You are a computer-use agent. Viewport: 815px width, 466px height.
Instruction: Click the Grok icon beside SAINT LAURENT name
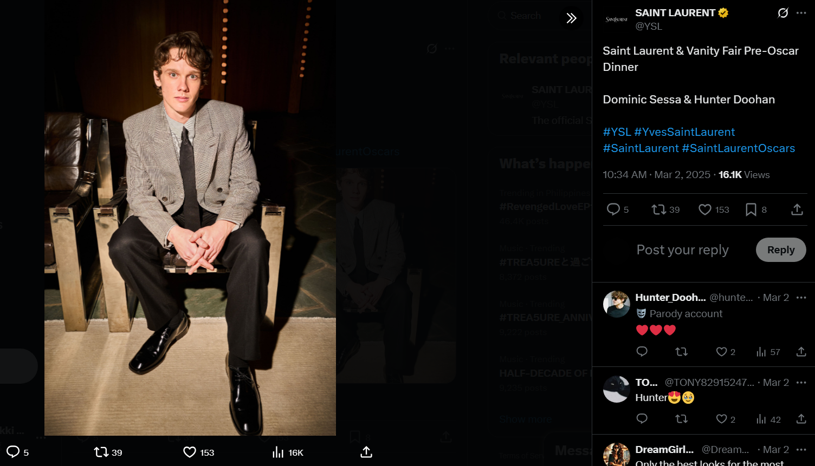tap(782, 13)
